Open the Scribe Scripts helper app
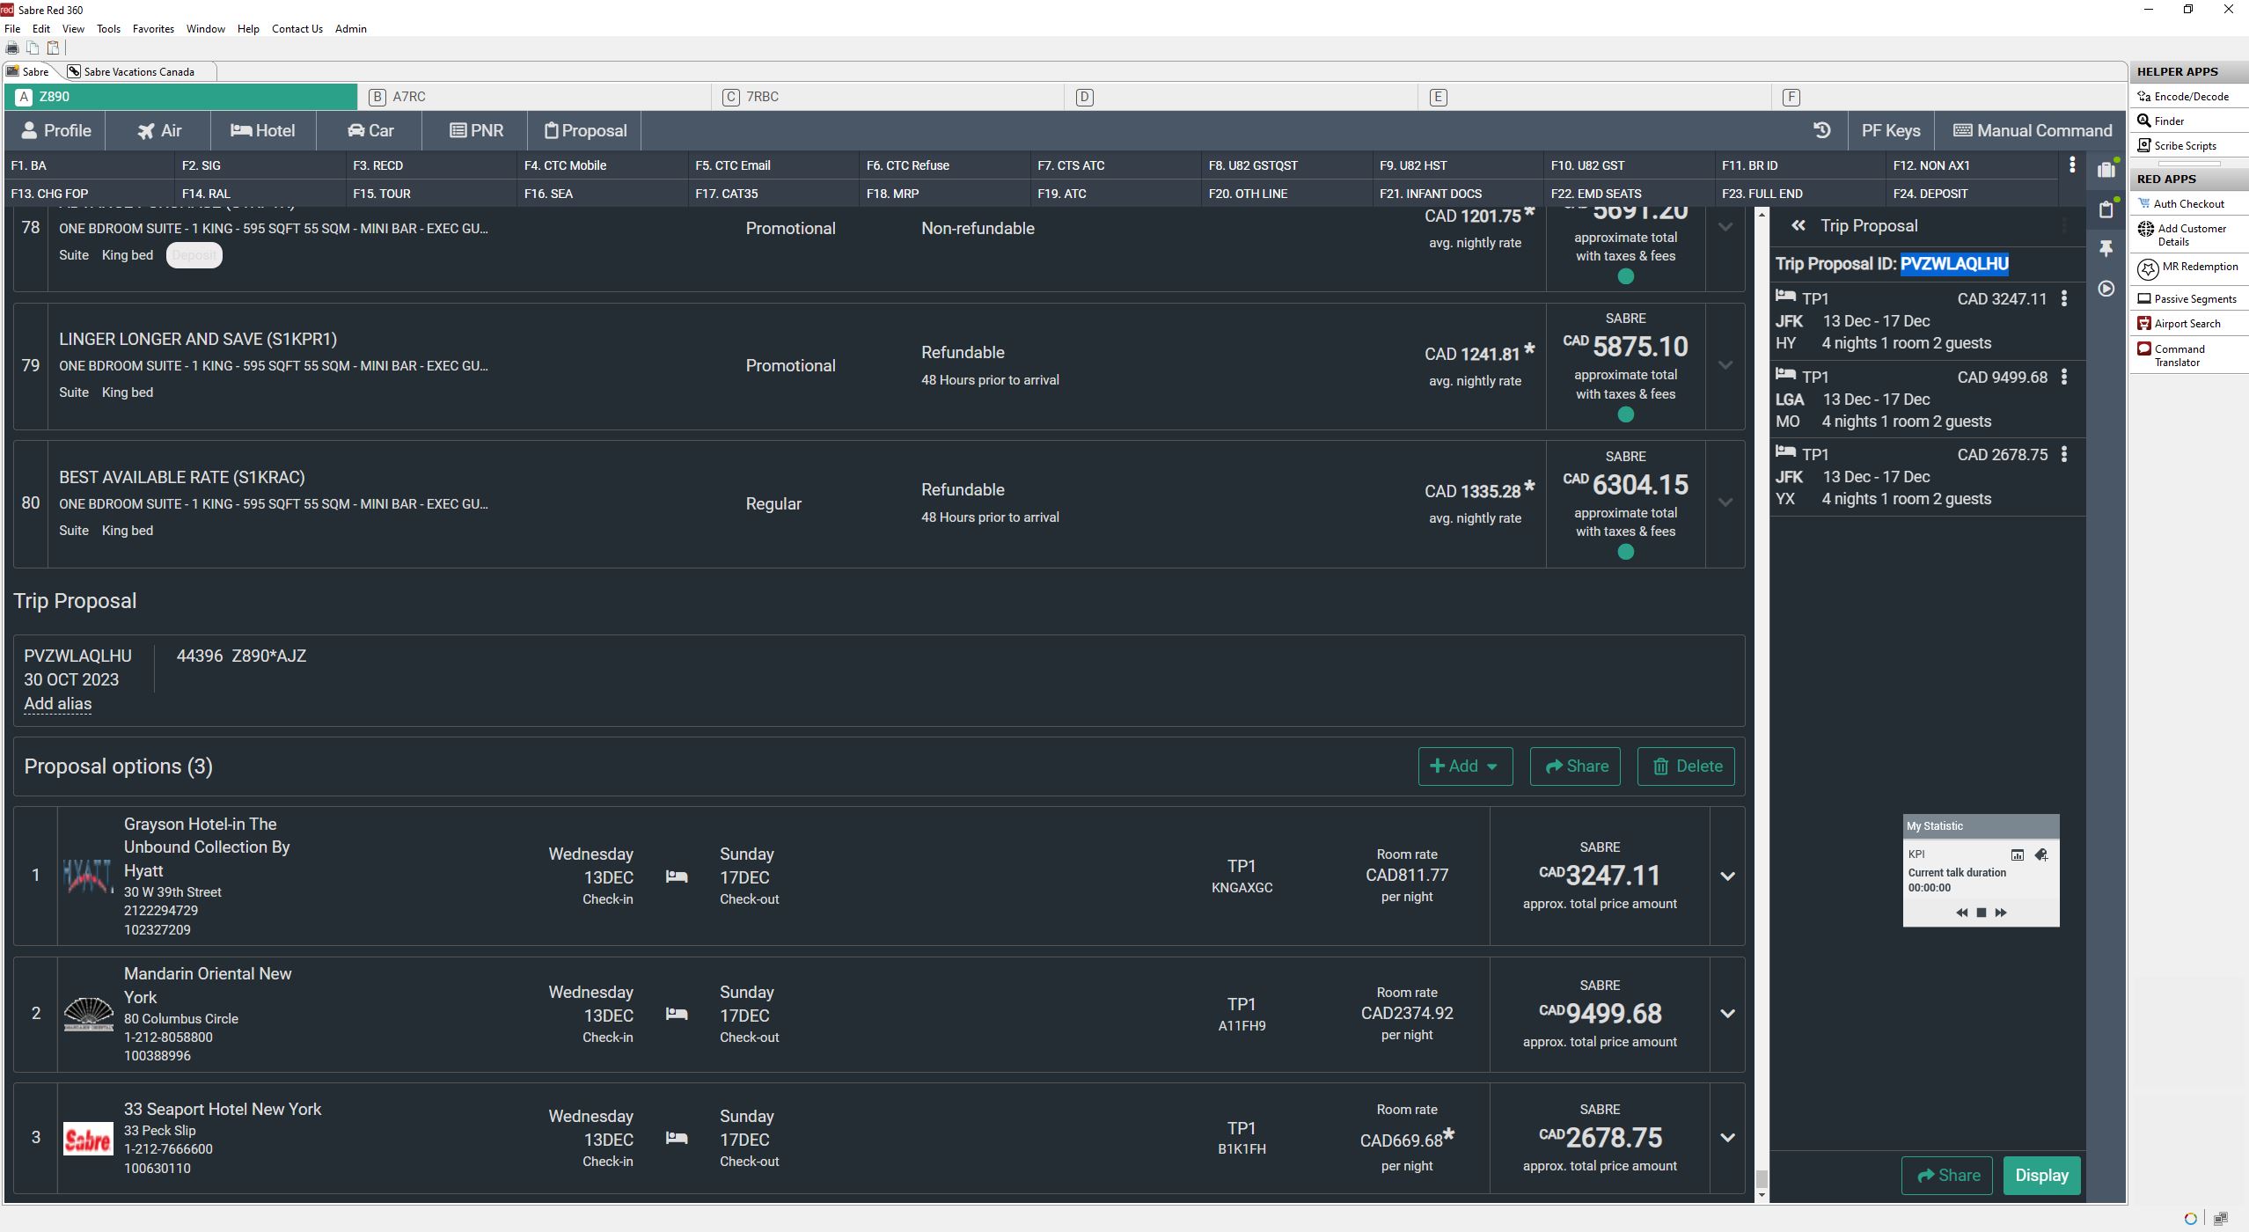 2184,145
